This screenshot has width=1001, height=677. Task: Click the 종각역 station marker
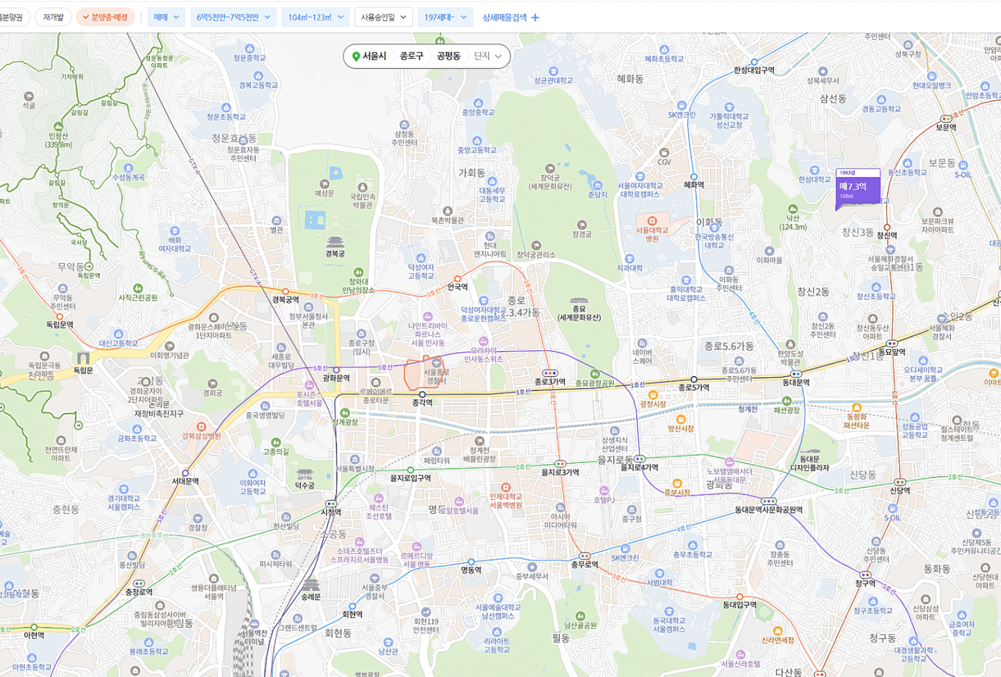422,394
